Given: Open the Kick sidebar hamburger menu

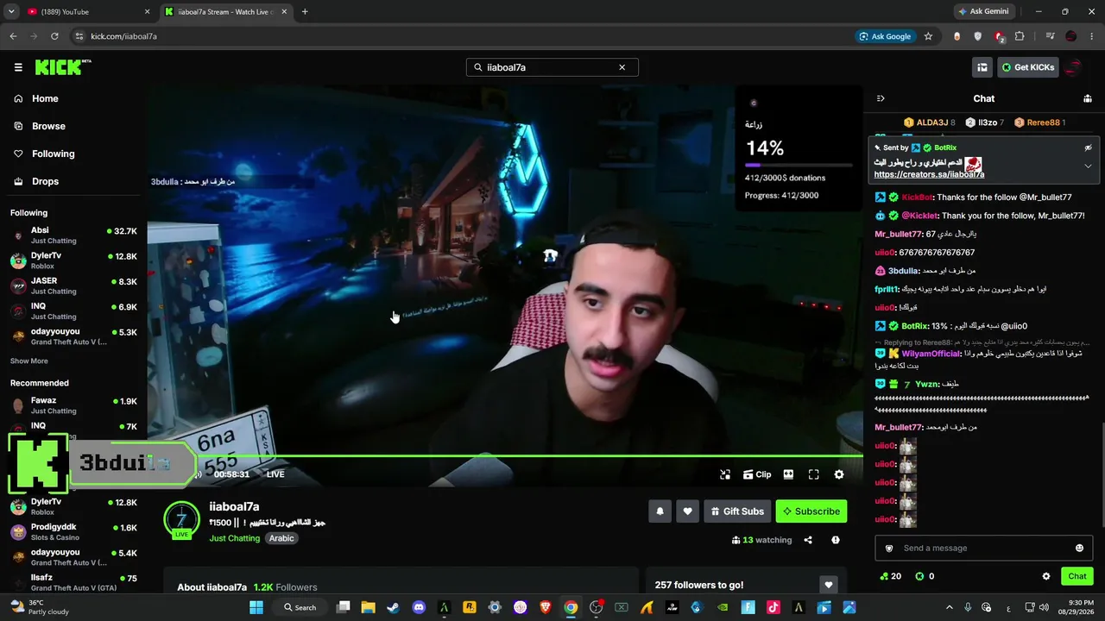Looking at the screenshot, I should 18,67.
